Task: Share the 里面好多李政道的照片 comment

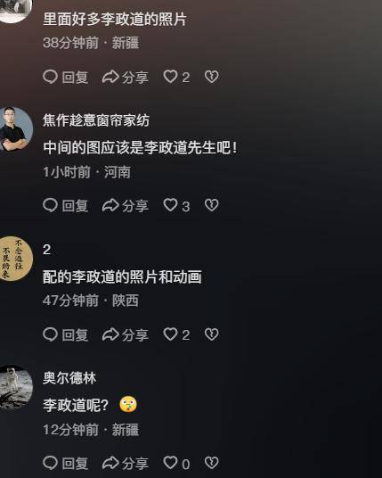Action: [x=125, y=77]
